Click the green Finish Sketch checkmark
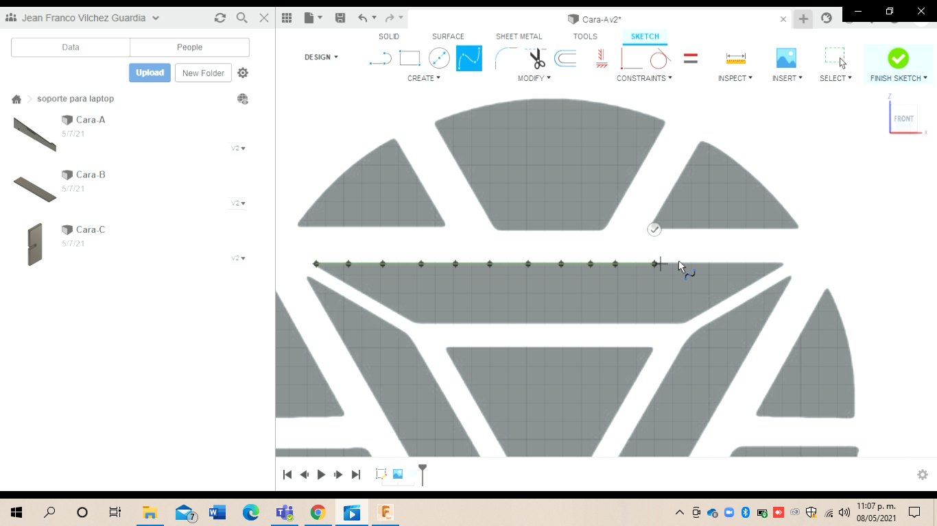 pos(898,58)
